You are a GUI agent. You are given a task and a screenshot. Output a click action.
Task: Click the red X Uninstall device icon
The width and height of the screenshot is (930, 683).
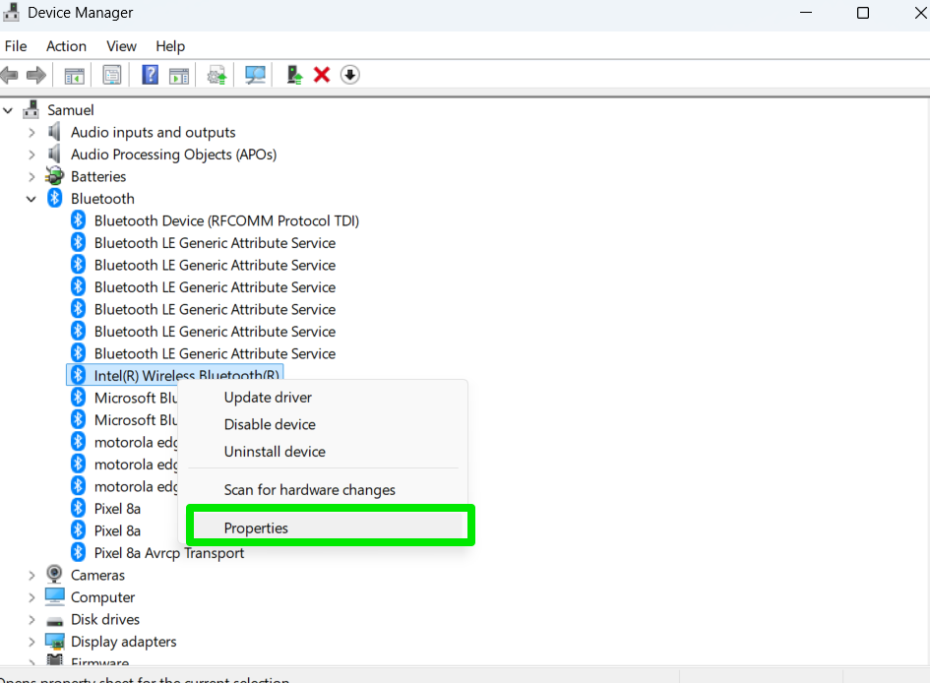tap(322, 75)
